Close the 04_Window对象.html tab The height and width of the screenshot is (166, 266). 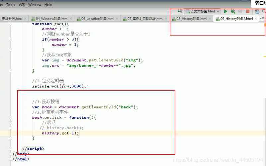(x=71, y=19)
